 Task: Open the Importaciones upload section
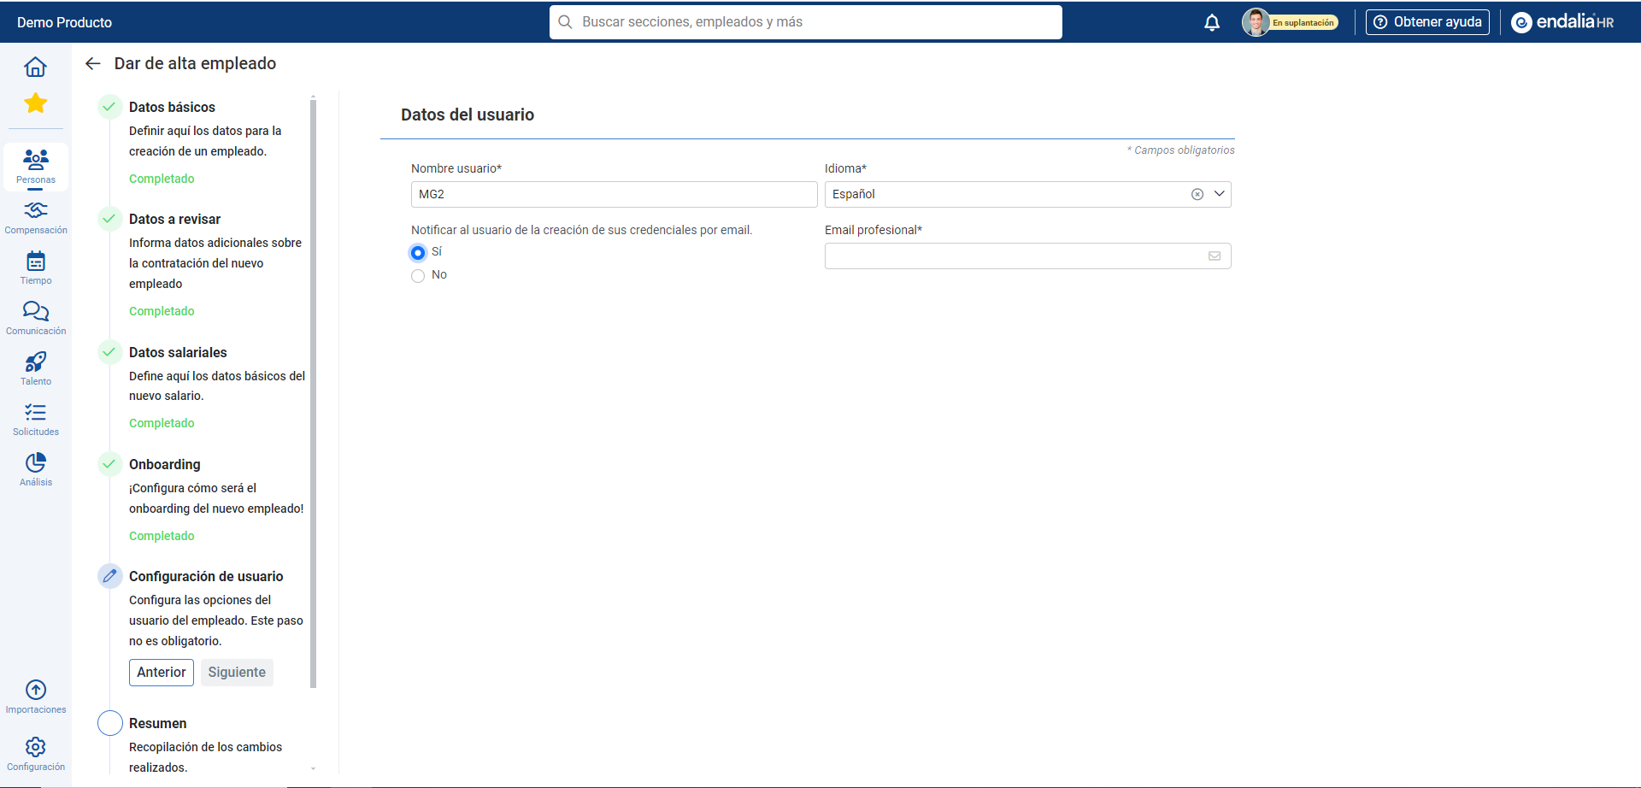click(x=36, y=697)
